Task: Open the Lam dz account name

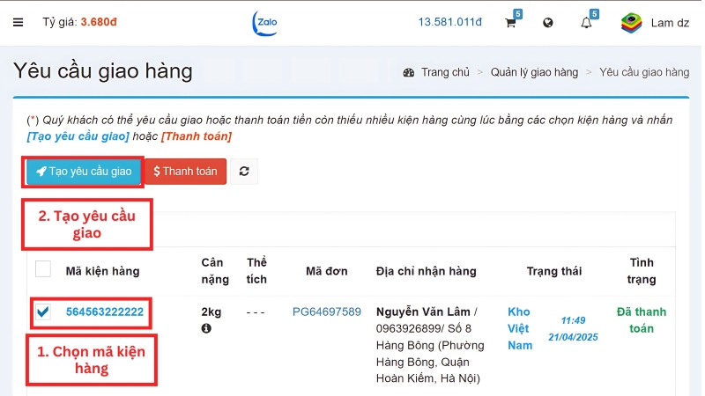Action: (x=670, y=23)
